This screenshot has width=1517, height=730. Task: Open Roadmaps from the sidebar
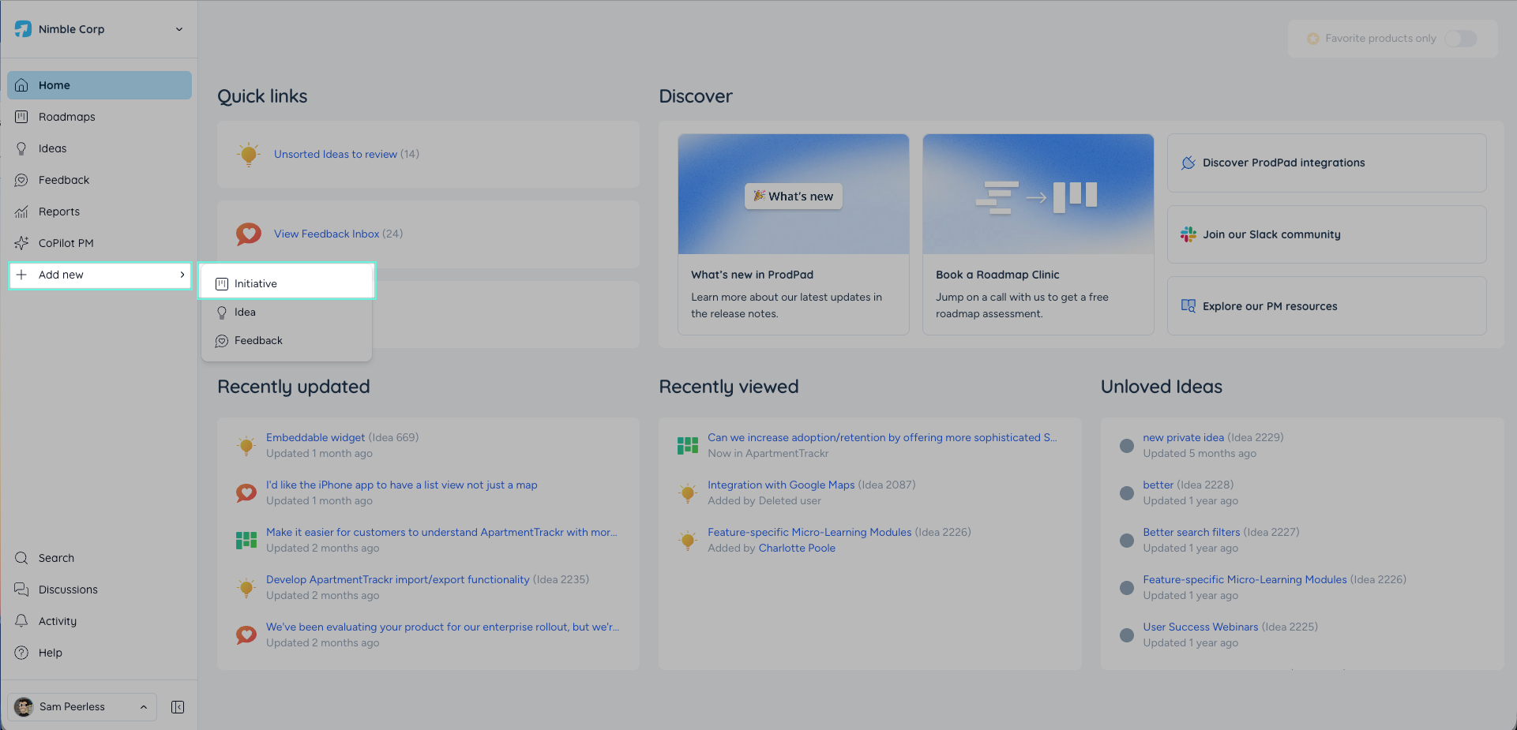coord(100,117)
